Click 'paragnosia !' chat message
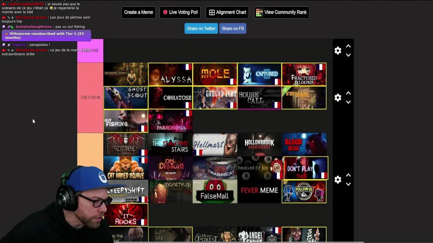Screen dimensions: 433x243 pos(40,45)
